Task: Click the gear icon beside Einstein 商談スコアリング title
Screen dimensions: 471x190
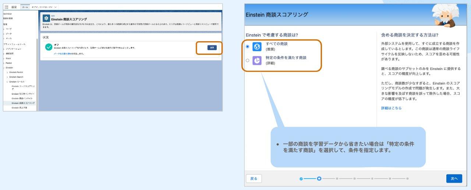Action: [46, 18]
